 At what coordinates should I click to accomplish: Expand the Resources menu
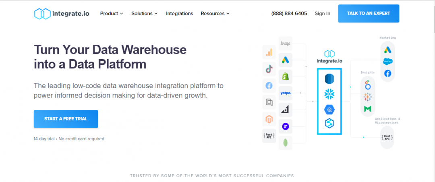coord(215,14)
